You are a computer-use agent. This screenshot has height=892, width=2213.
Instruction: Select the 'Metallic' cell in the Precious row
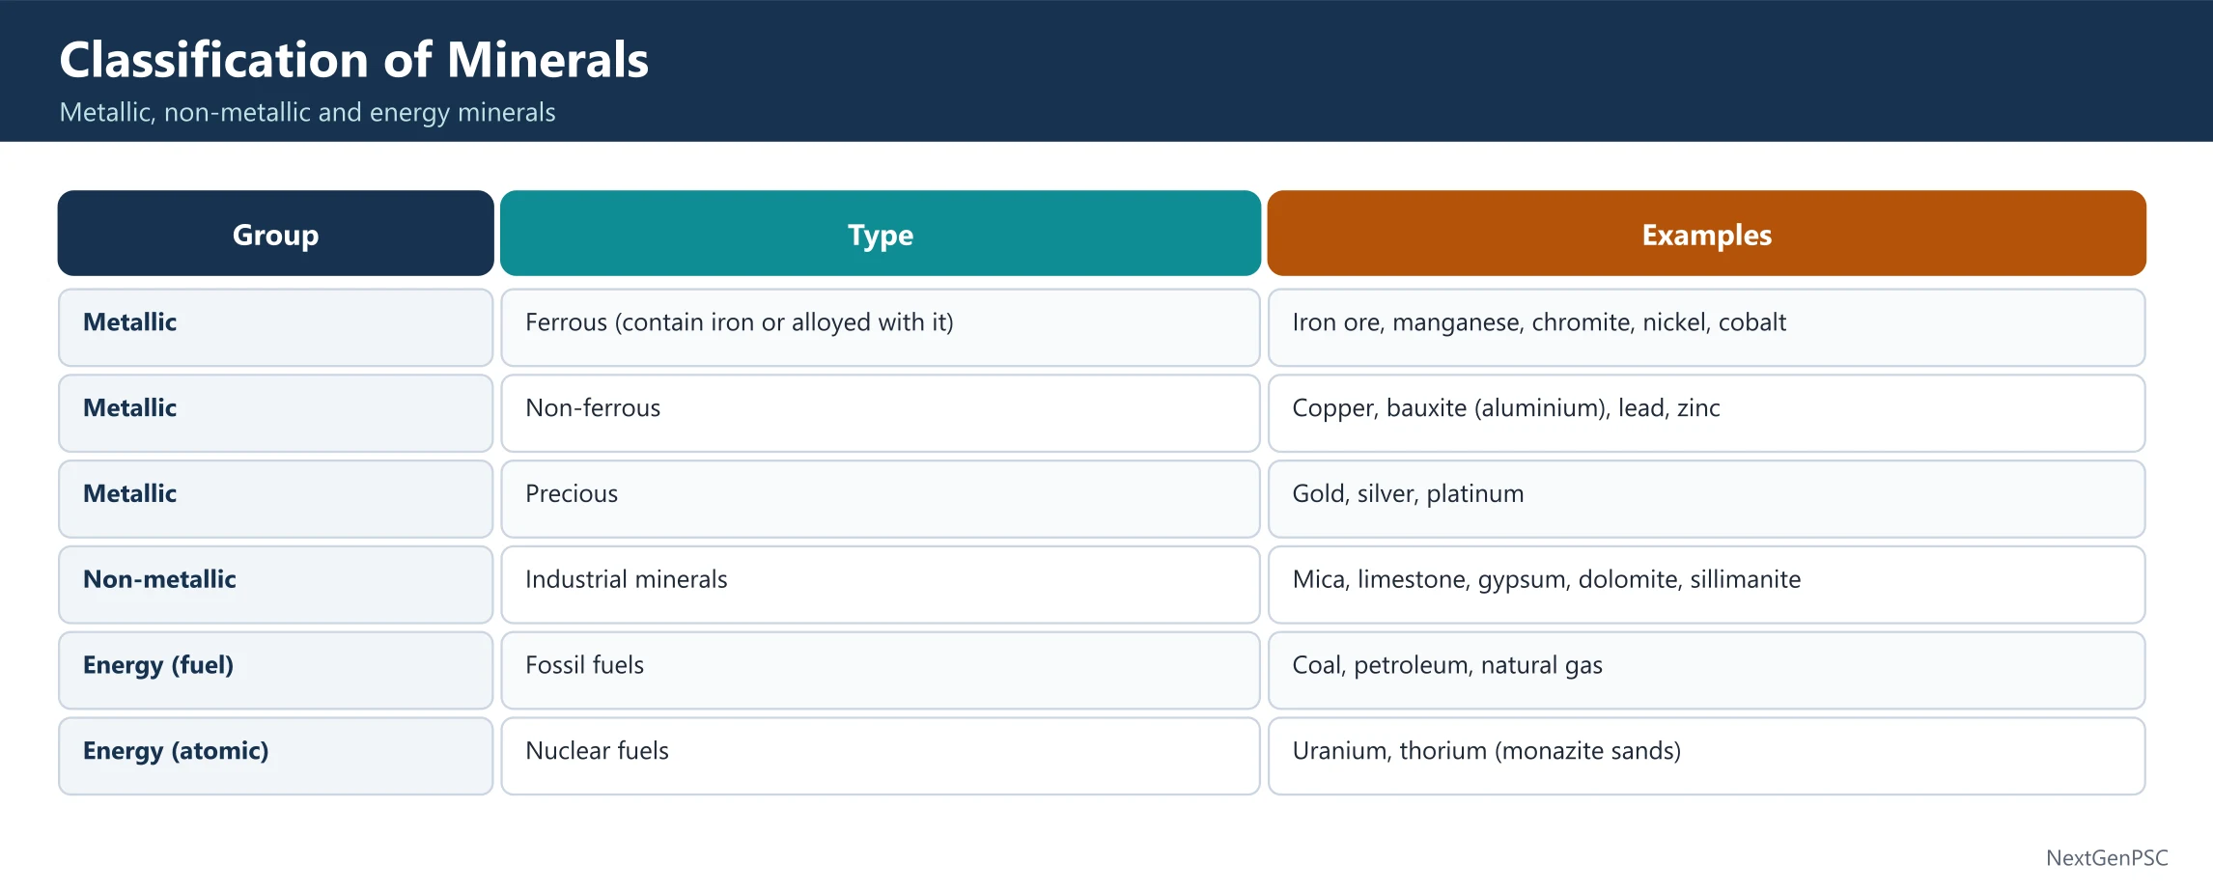point(275,499)
